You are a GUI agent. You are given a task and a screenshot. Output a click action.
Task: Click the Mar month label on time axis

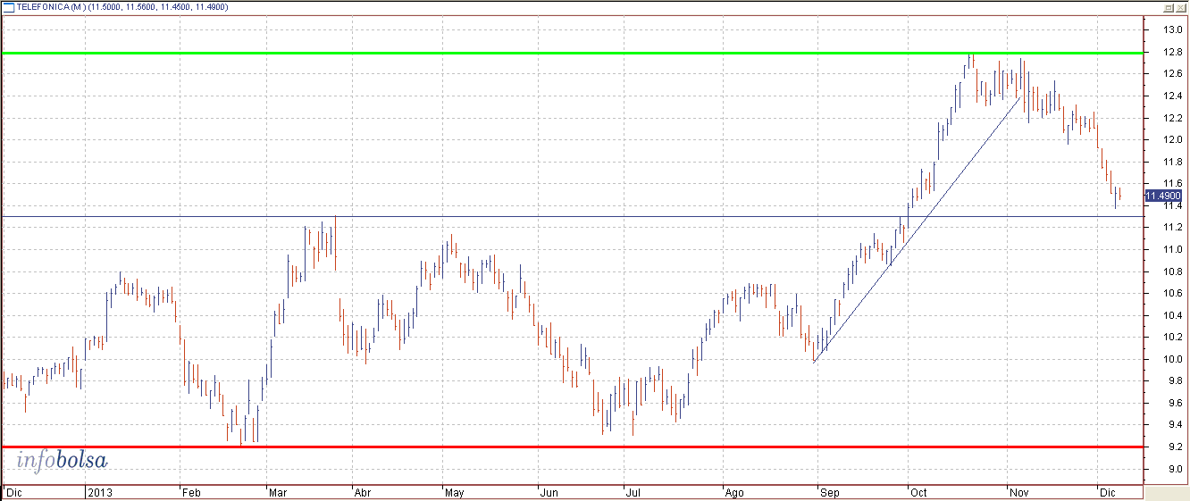tap(278, 492)
